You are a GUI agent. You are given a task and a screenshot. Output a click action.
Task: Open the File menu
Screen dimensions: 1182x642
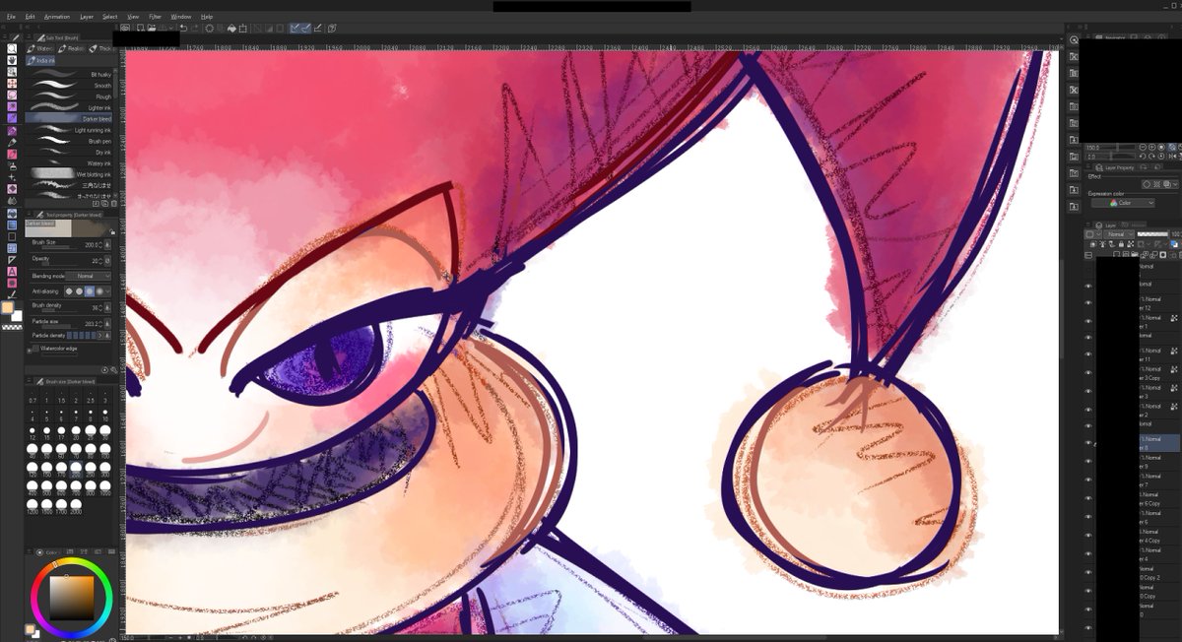point(11,17)
